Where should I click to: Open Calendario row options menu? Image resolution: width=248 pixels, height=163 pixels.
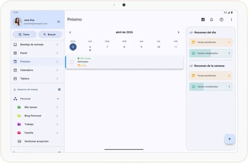click(57, 70)
